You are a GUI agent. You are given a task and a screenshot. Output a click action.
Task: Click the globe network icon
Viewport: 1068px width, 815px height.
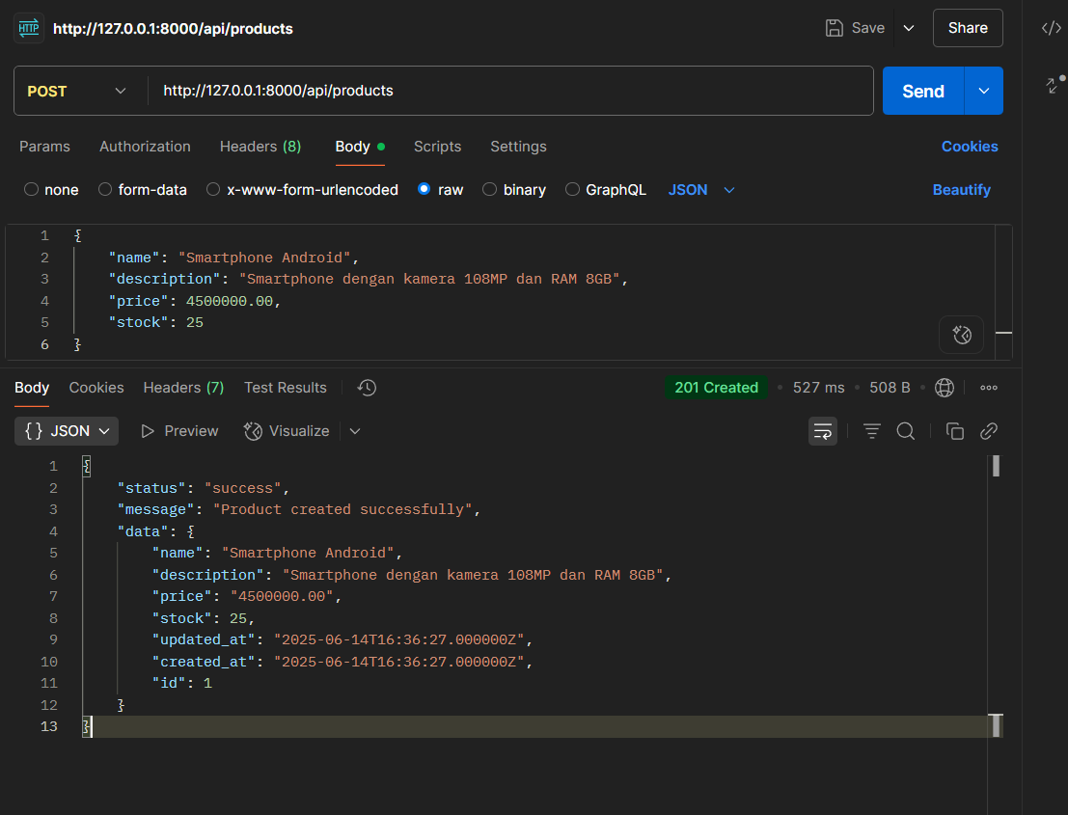coord(945,388)
